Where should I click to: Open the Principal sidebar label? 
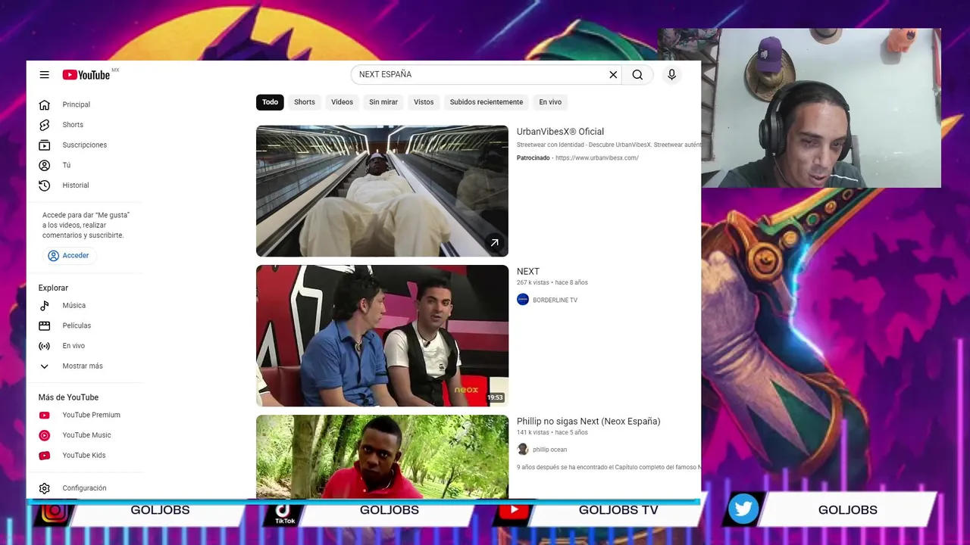tap(77, 104)
